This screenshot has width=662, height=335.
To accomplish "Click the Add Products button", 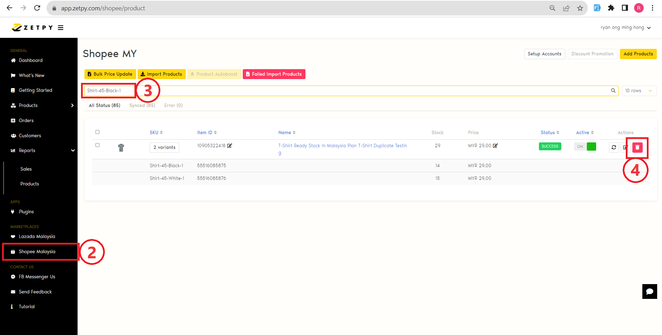I will [638, 54].
